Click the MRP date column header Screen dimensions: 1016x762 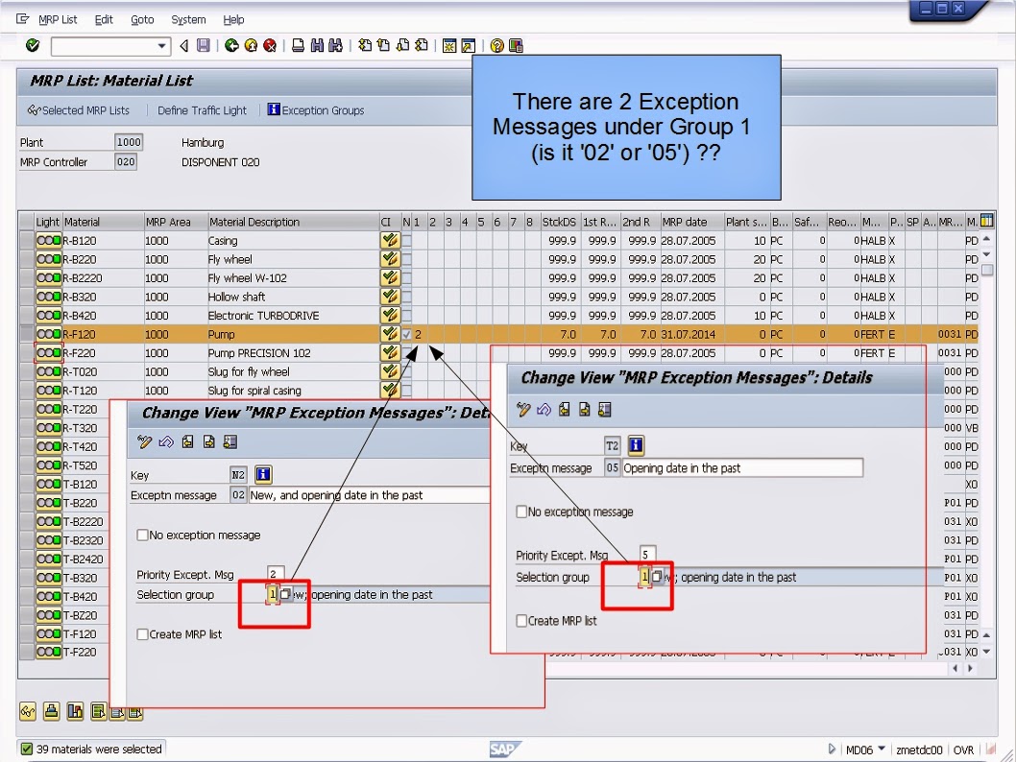691,222
